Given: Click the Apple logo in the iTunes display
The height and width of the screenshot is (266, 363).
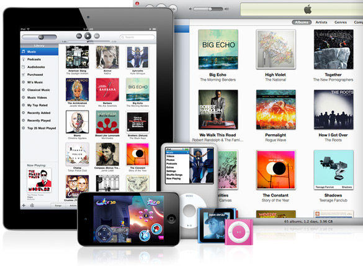Looking at the screenshot, I should click(x=308, y=9).
